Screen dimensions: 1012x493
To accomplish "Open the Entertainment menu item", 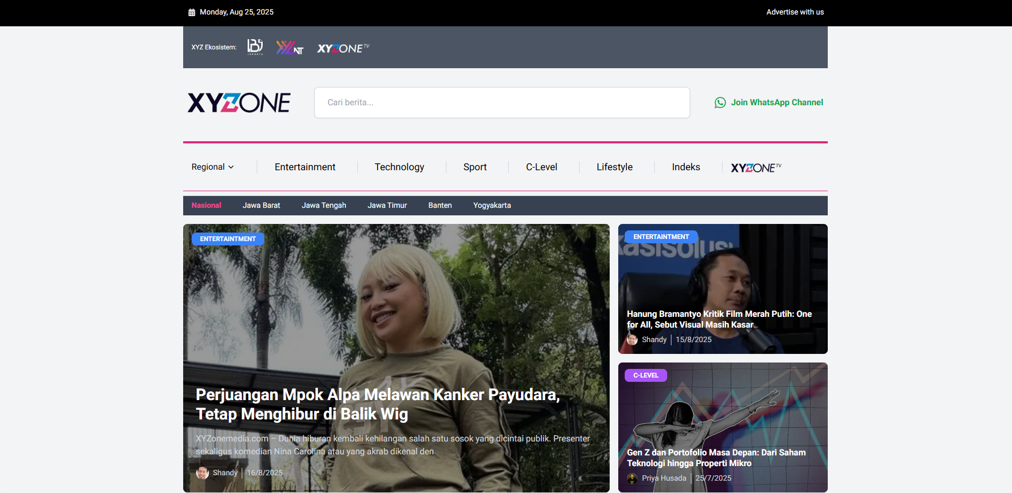I will 305,167.
